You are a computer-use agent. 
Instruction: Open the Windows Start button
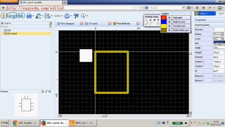pos(4,123)
